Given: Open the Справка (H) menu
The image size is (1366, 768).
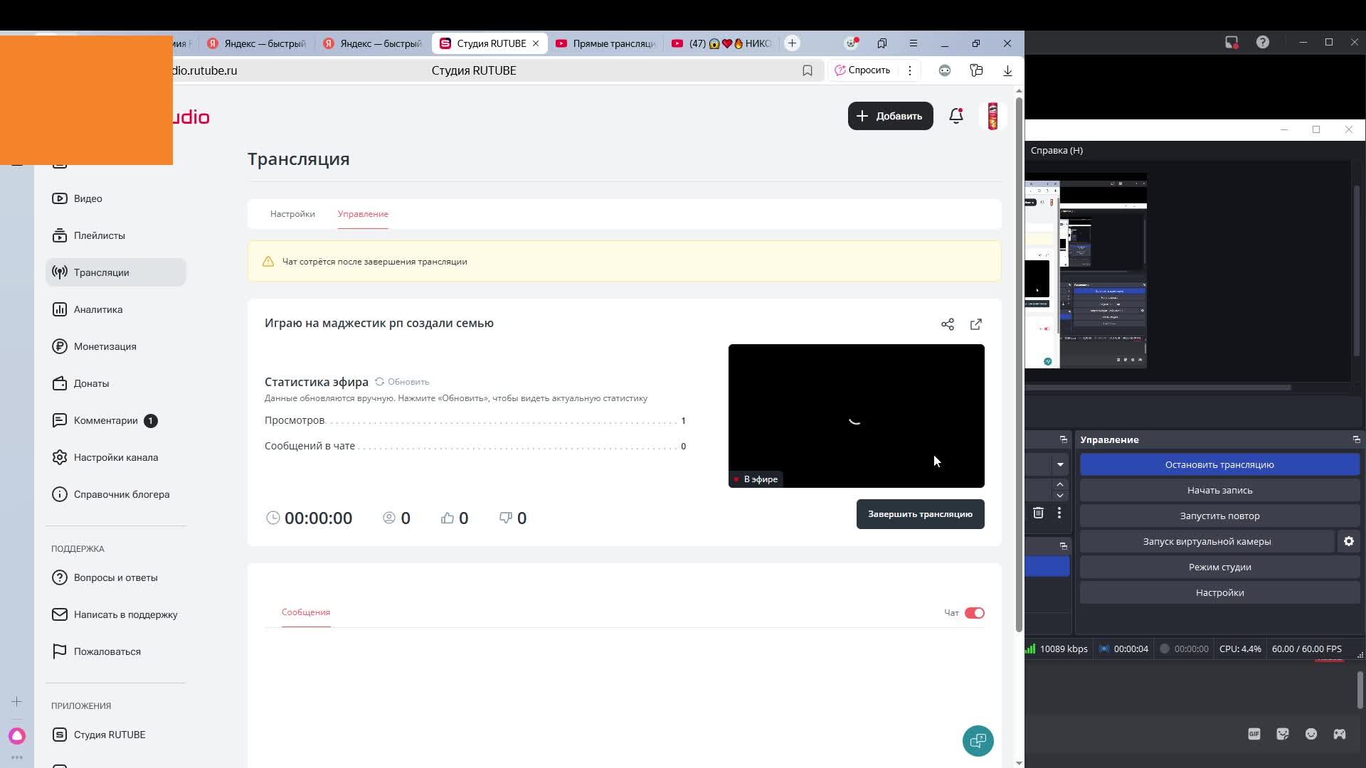Looking at the screenshot, I should tap(1057, 150).
